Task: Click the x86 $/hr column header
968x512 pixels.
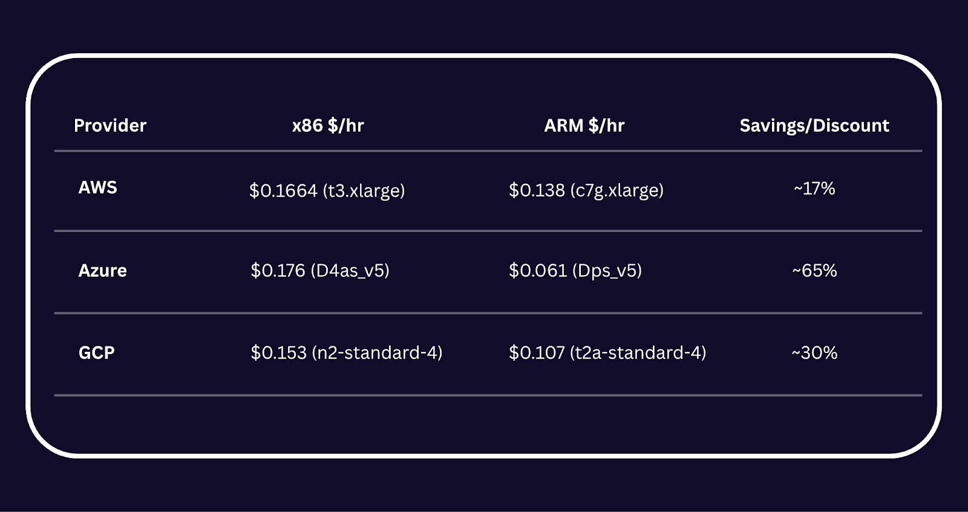Action: tap(328, 125)
